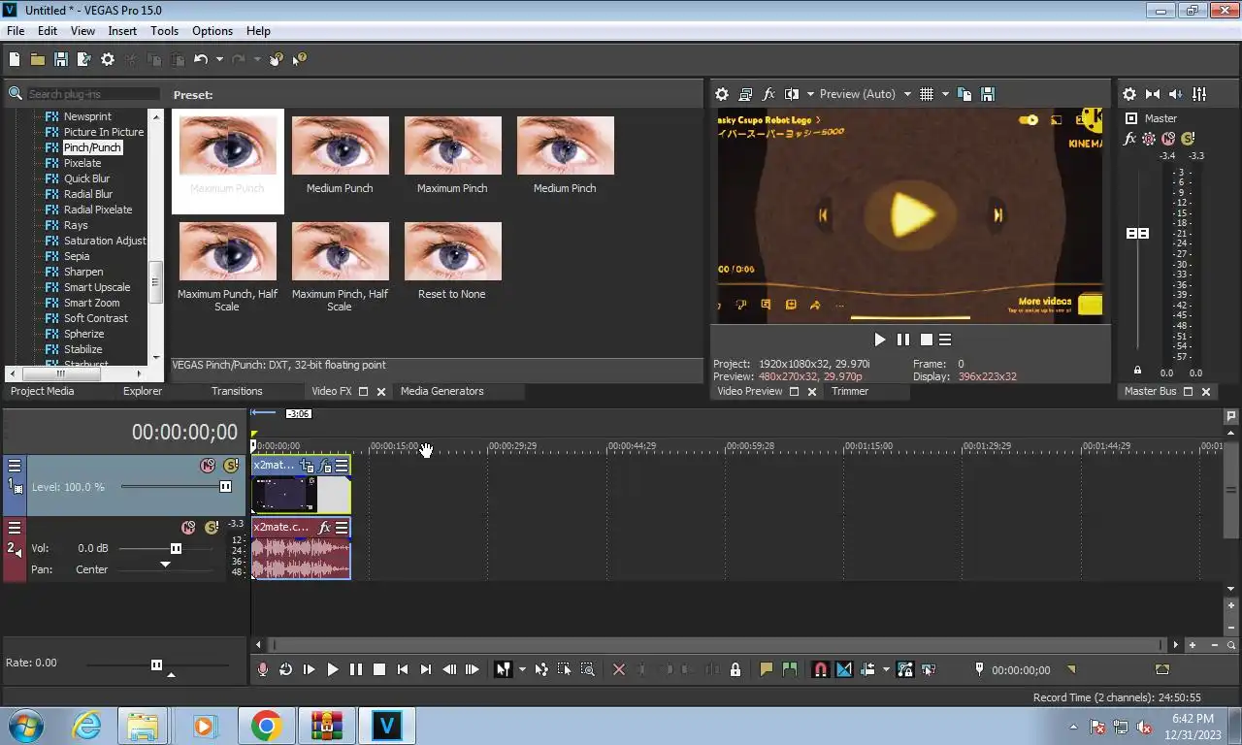Toggle Dim Output in Master Bus

click(x=1176, y=94)
